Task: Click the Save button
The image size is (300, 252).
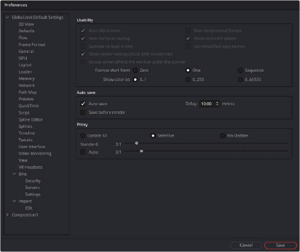Action: tap(281, 245)
